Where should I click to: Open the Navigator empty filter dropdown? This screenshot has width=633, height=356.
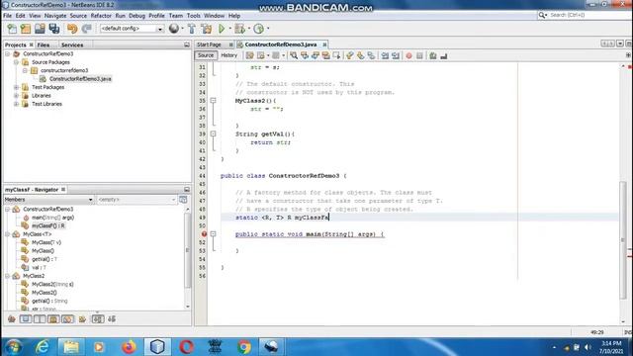pyautogui.click(x=173, y=200)
